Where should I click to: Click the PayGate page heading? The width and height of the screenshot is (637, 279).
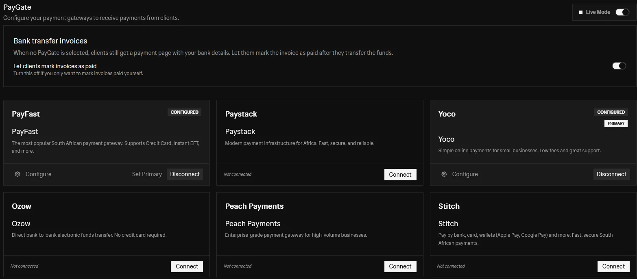17,7
